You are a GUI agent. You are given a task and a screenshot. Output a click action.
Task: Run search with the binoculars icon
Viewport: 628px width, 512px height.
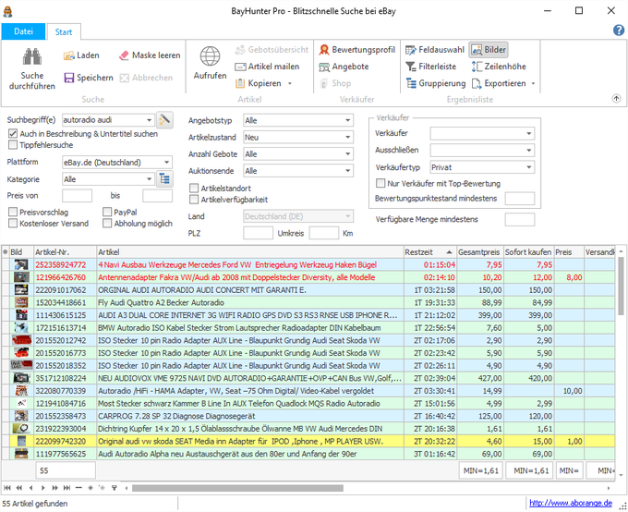32,57
